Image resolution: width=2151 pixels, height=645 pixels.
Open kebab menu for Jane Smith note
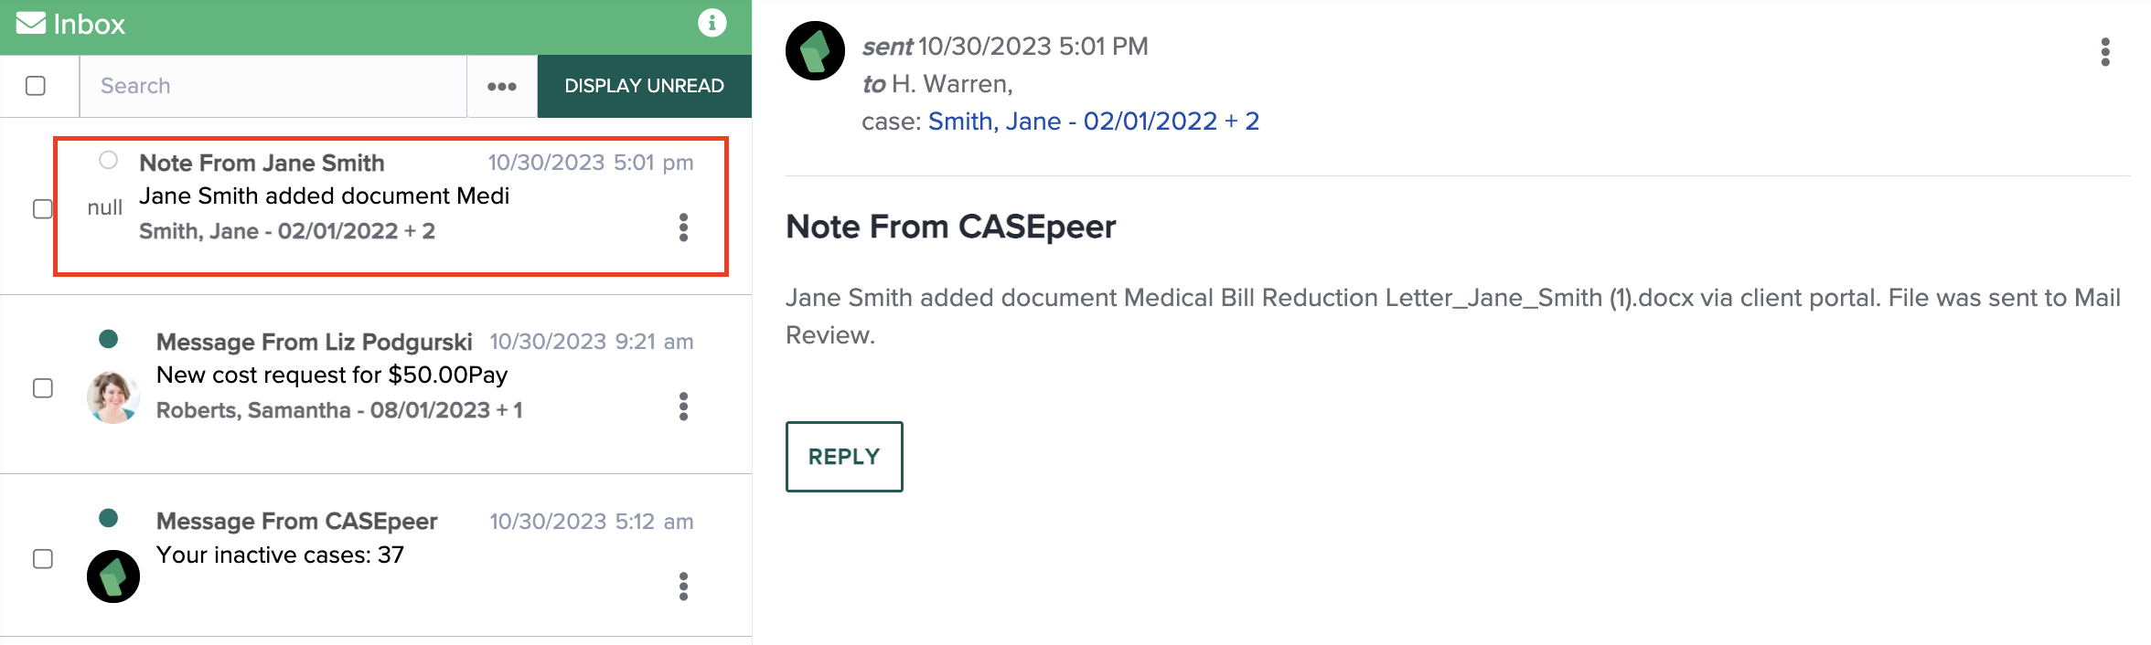[x=683, y=227]
